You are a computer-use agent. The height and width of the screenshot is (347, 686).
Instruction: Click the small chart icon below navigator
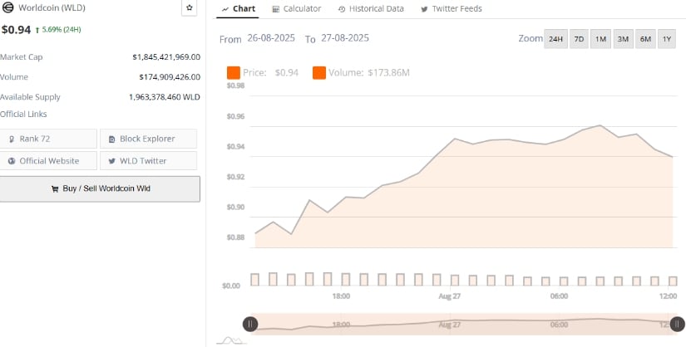231,340
